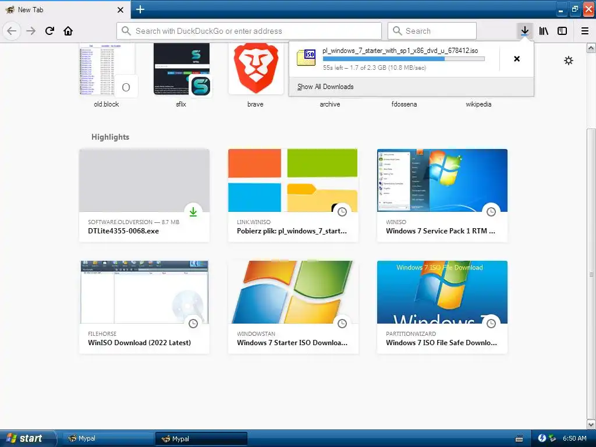Click the network tray icon beside the clock
The height and width of the screenshot is (447, 596).
click(552, 438)
